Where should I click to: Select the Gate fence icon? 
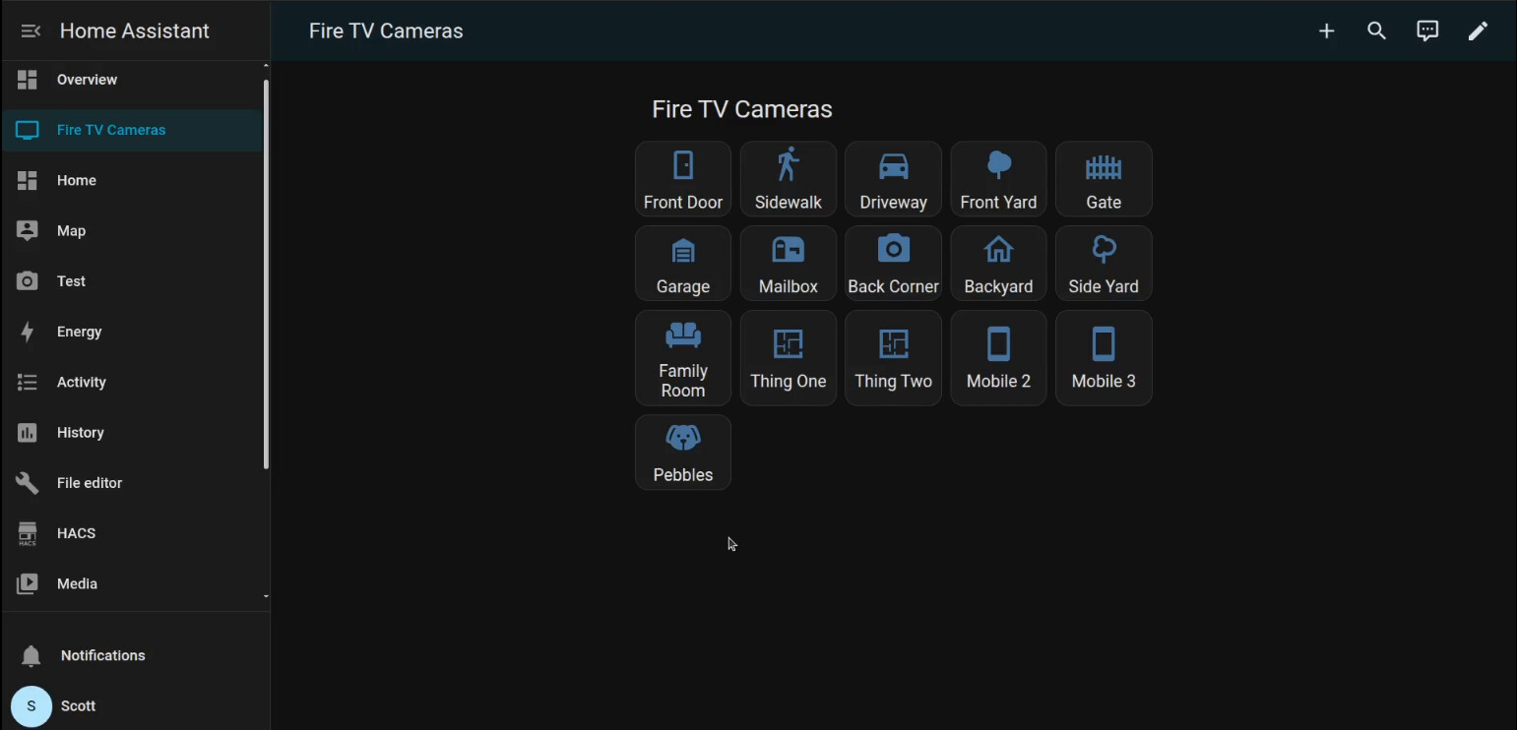click(1103, 167)
